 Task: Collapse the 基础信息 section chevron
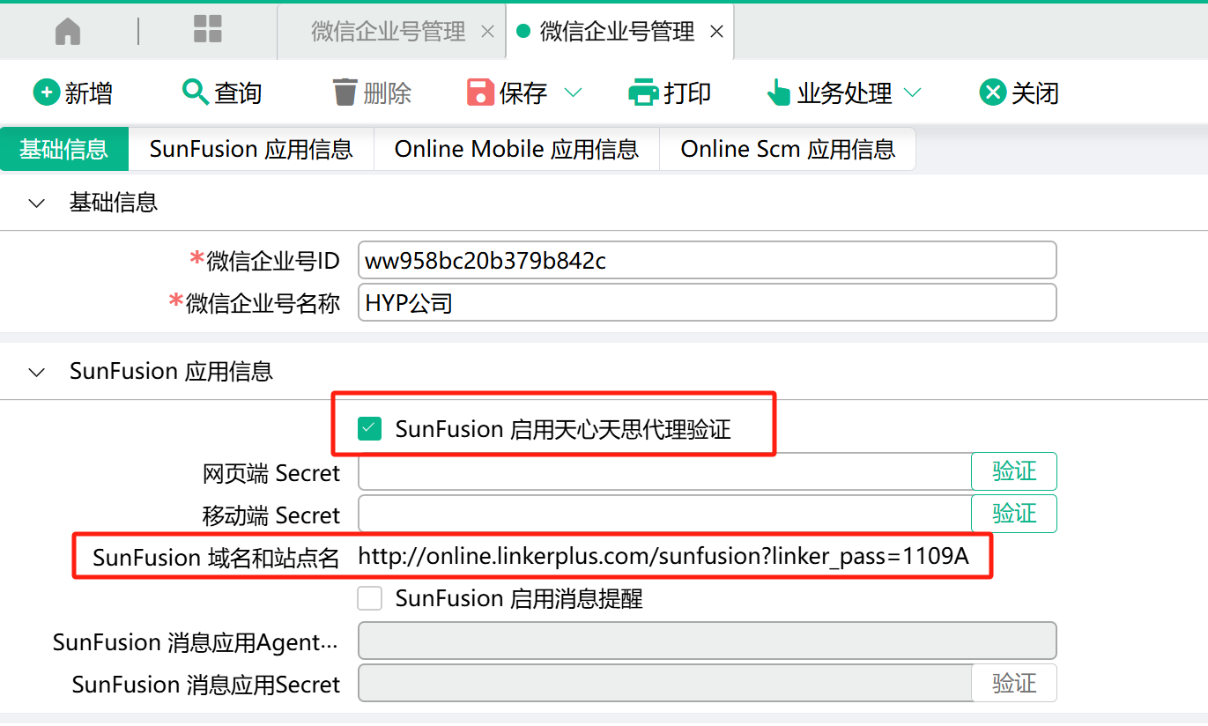(x=37, y=204)
